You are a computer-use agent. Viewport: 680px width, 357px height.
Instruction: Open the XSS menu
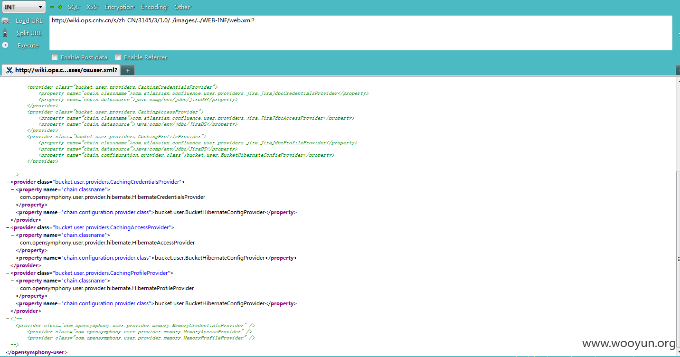point(92,7)
